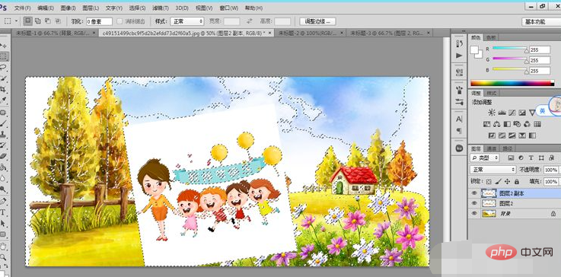Filter layers by type layers (T icon)
Image resolution: width=561 pixels, height=277 pixels.
point(531,158)
